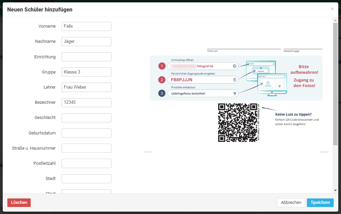Focus the Stadt input field
341x214 pixels.
pos(86,179)
